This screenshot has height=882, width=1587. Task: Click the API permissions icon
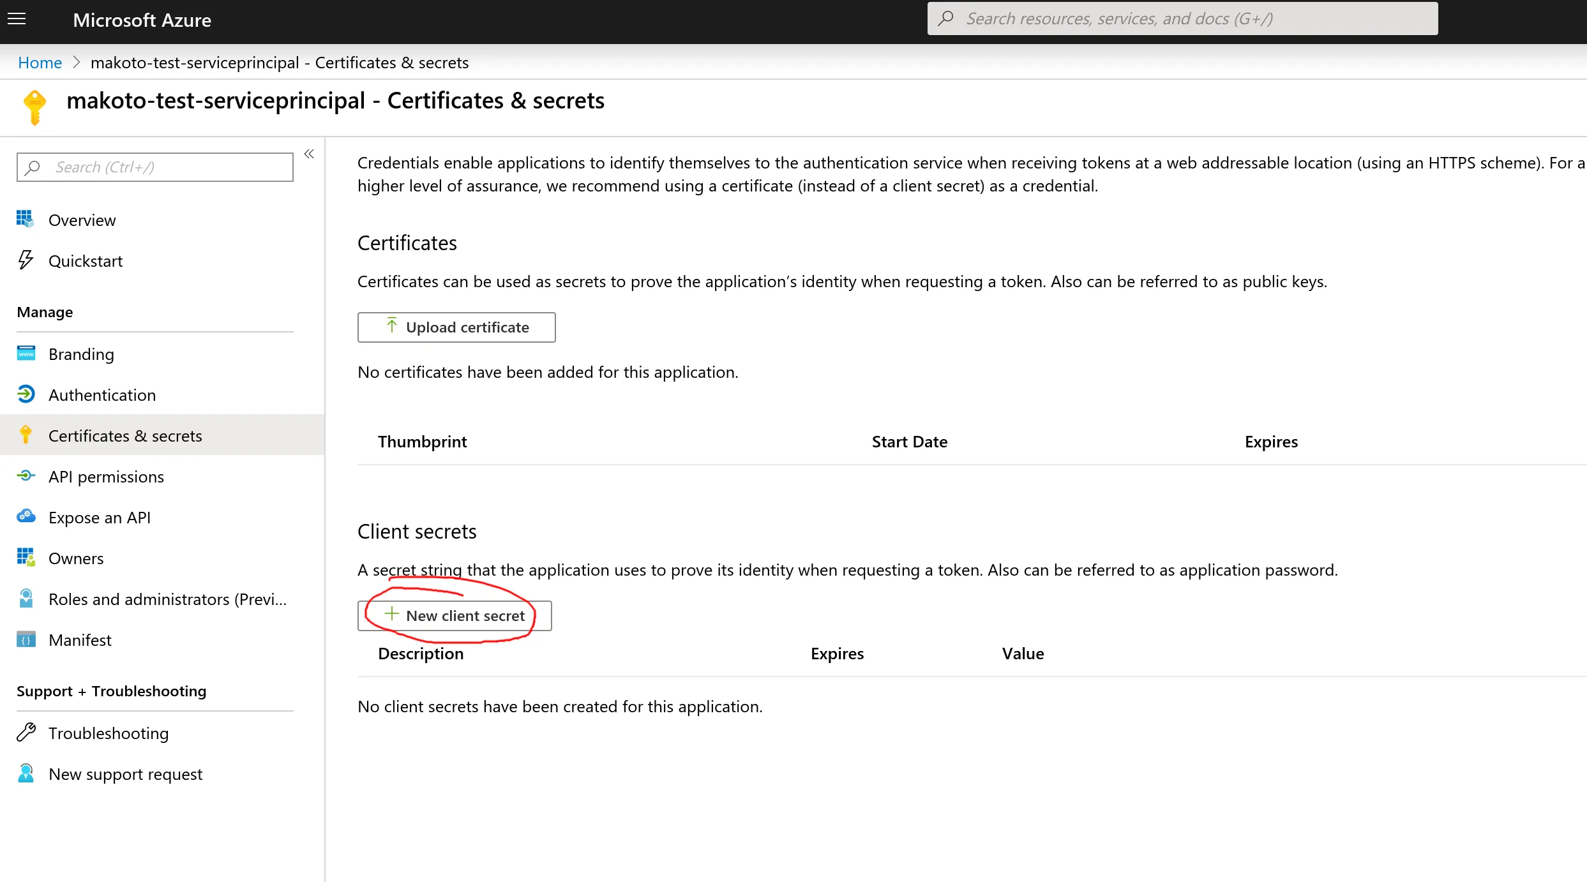tap(26, 476)
